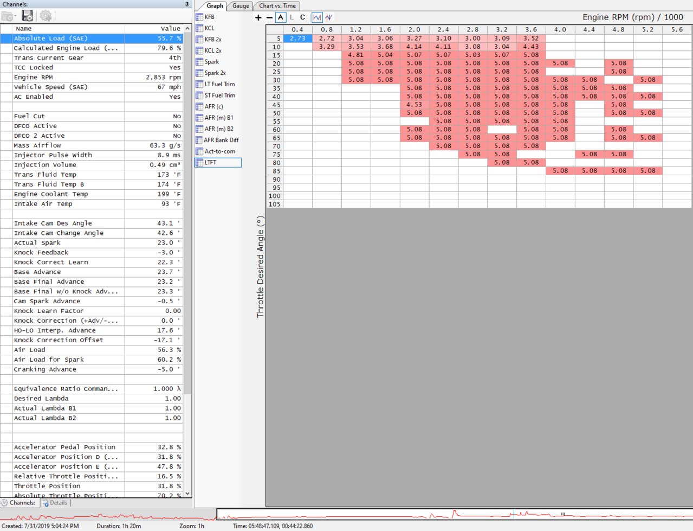Toggle the Channels panel auto-hide pin
This screenshot has height=531, width=693.
[x=187, y=4]
